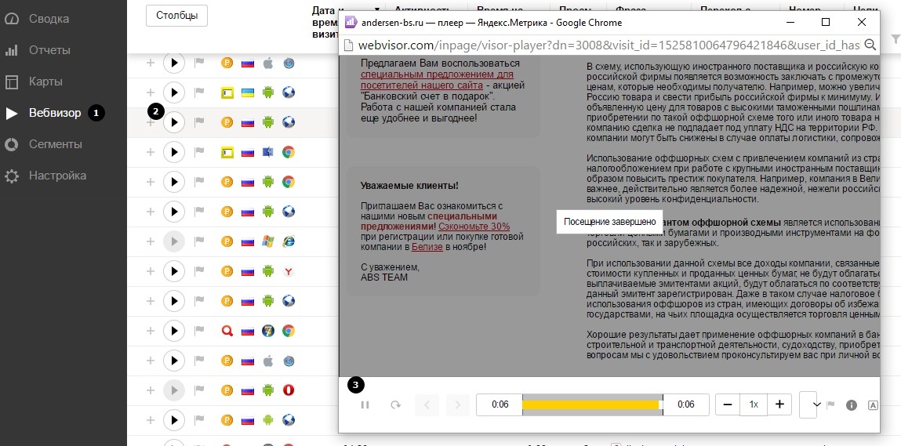The image size is (901, 446).
Task: Click the Opera browser icon
Action: (289, 390)
